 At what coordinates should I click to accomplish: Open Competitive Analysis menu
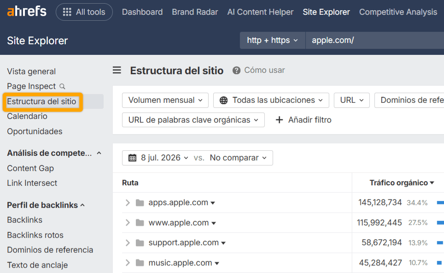click(398, 12)
